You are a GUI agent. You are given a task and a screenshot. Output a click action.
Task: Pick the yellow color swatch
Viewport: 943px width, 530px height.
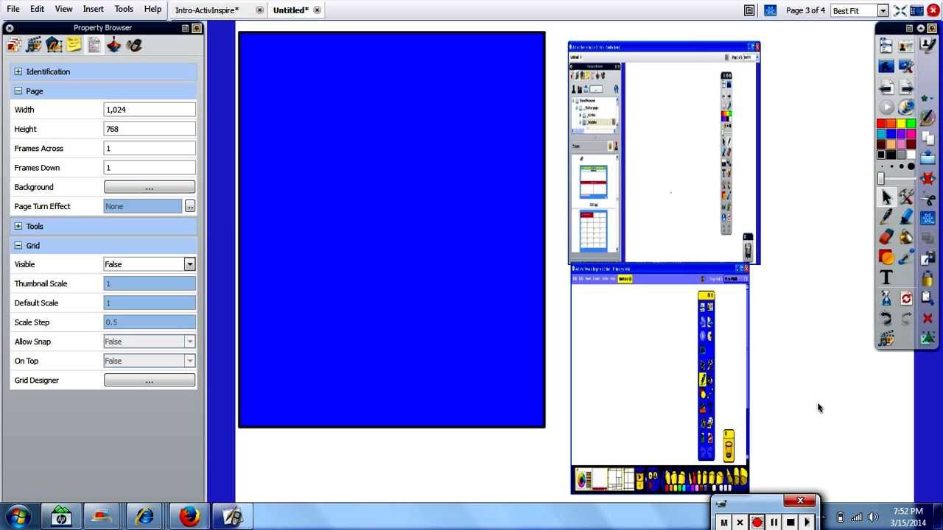(x=901, y=124)
